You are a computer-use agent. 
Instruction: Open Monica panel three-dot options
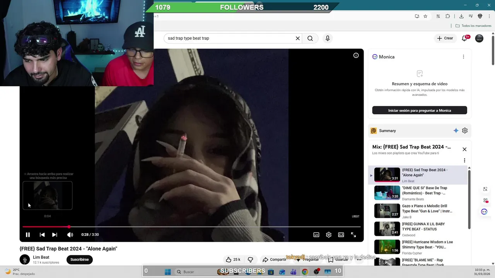pyautogui.click(x=463, y=57)
